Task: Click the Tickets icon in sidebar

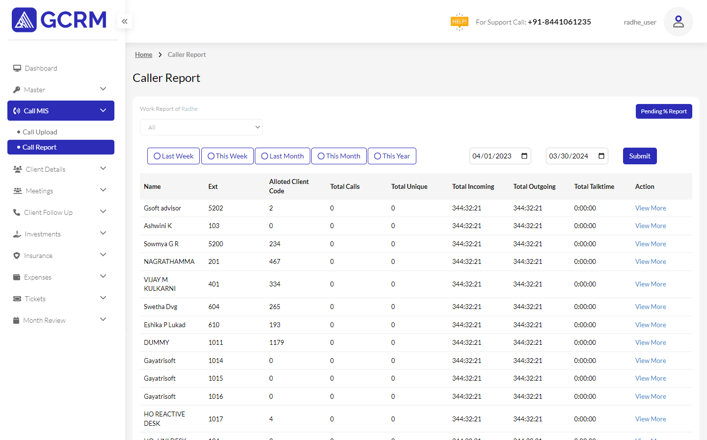Action: point(17,299)
